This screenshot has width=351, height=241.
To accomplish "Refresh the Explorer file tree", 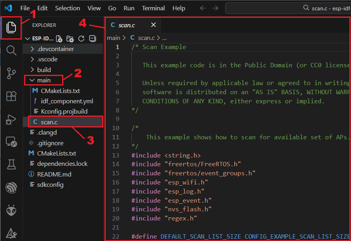I will (82, 38).
